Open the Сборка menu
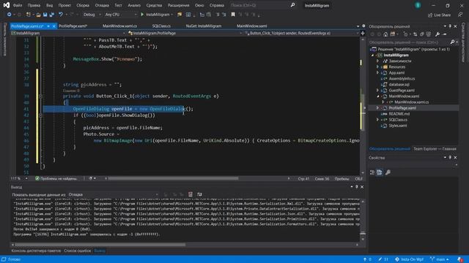Screen dimensions: 469x263 [x=83, y=5]
